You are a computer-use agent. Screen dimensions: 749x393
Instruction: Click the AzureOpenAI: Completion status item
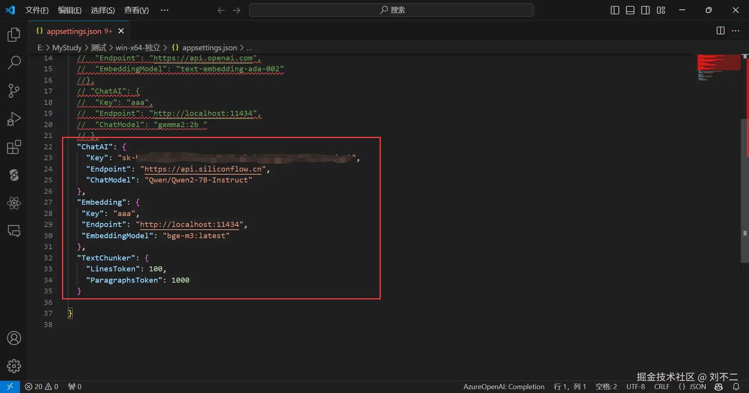[x=504, y=386]
